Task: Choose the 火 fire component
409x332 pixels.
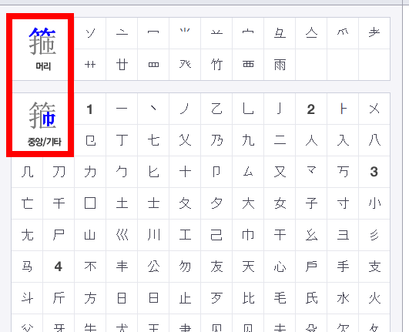Action: (374, 298)
